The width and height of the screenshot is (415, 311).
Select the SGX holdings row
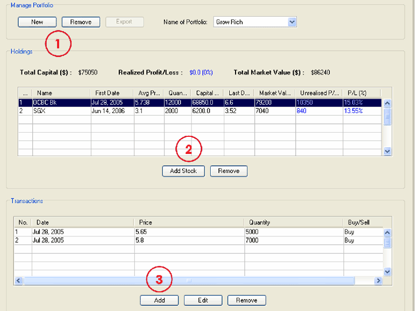coord(61,110)
